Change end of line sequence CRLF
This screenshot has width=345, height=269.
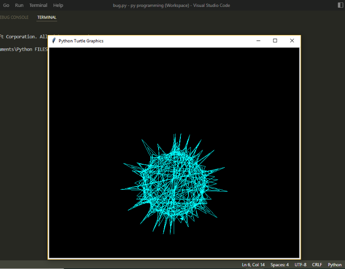tap(317, 265)
